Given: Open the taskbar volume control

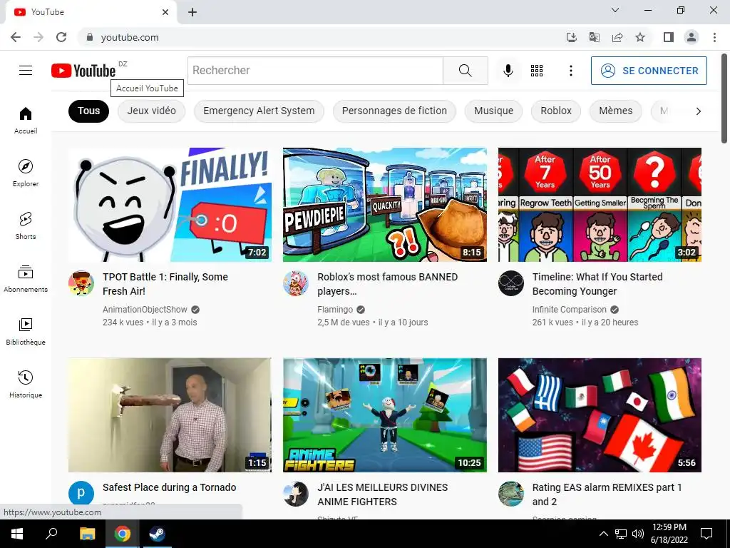Looking at the screenshot, I should pos(638,534).
